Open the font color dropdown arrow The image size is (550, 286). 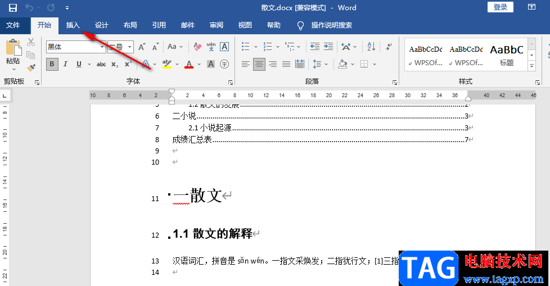(x=199, y=64)
